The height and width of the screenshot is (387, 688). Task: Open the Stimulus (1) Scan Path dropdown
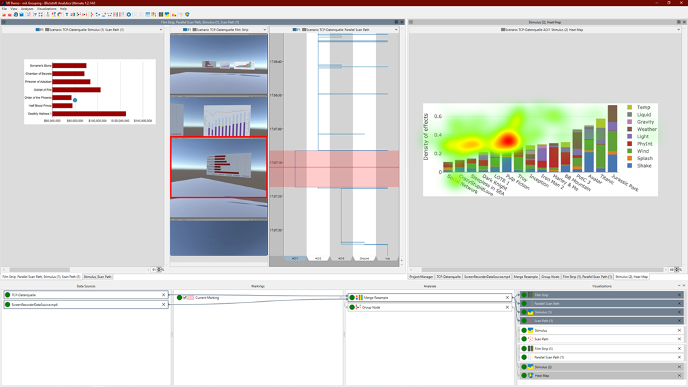pyautogui.click(x=161, y=30)
